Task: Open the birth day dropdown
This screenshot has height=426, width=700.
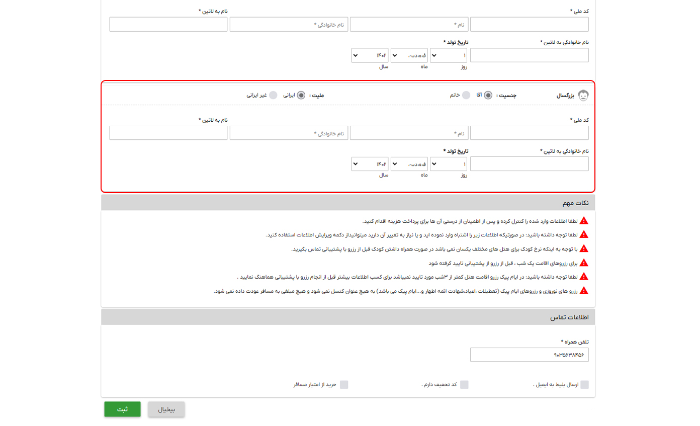Action: click(x=448, y=163)
